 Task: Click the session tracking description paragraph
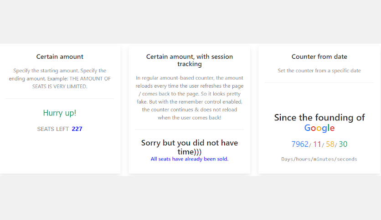click(189, 98)
